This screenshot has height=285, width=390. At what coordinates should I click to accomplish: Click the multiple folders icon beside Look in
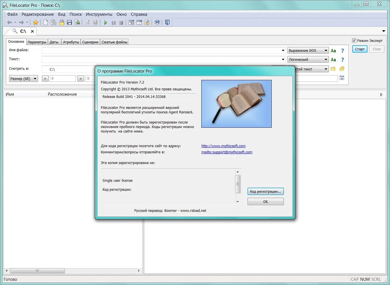click(x=342, y=69)
